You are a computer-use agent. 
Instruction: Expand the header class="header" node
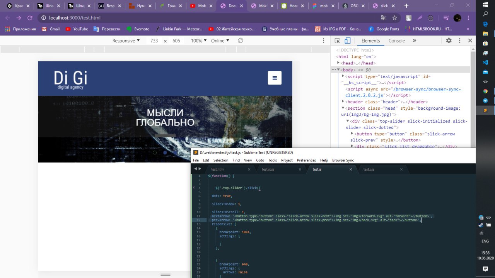coord(343,102)
